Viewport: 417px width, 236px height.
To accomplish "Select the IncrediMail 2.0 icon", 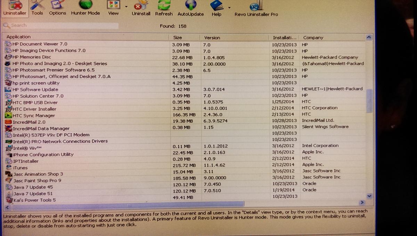I will [8, 122].
